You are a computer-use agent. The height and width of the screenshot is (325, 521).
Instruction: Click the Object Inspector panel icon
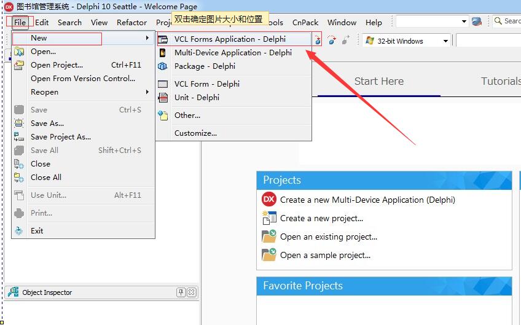click(14, 292)
